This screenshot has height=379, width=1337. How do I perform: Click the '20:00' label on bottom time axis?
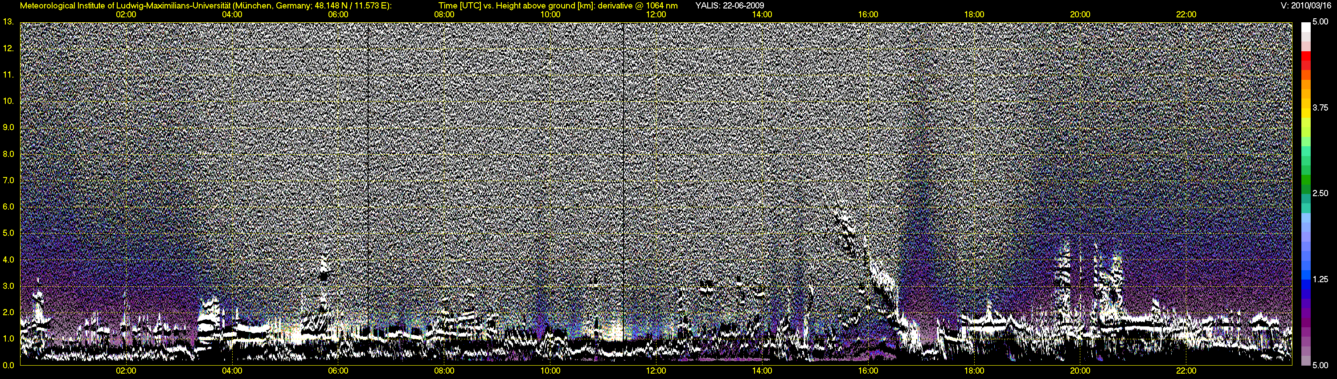(x=1080, y=371)
